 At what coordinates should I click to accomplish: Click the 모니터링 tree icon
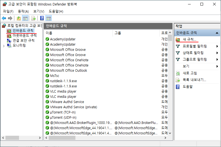(9, 45)
